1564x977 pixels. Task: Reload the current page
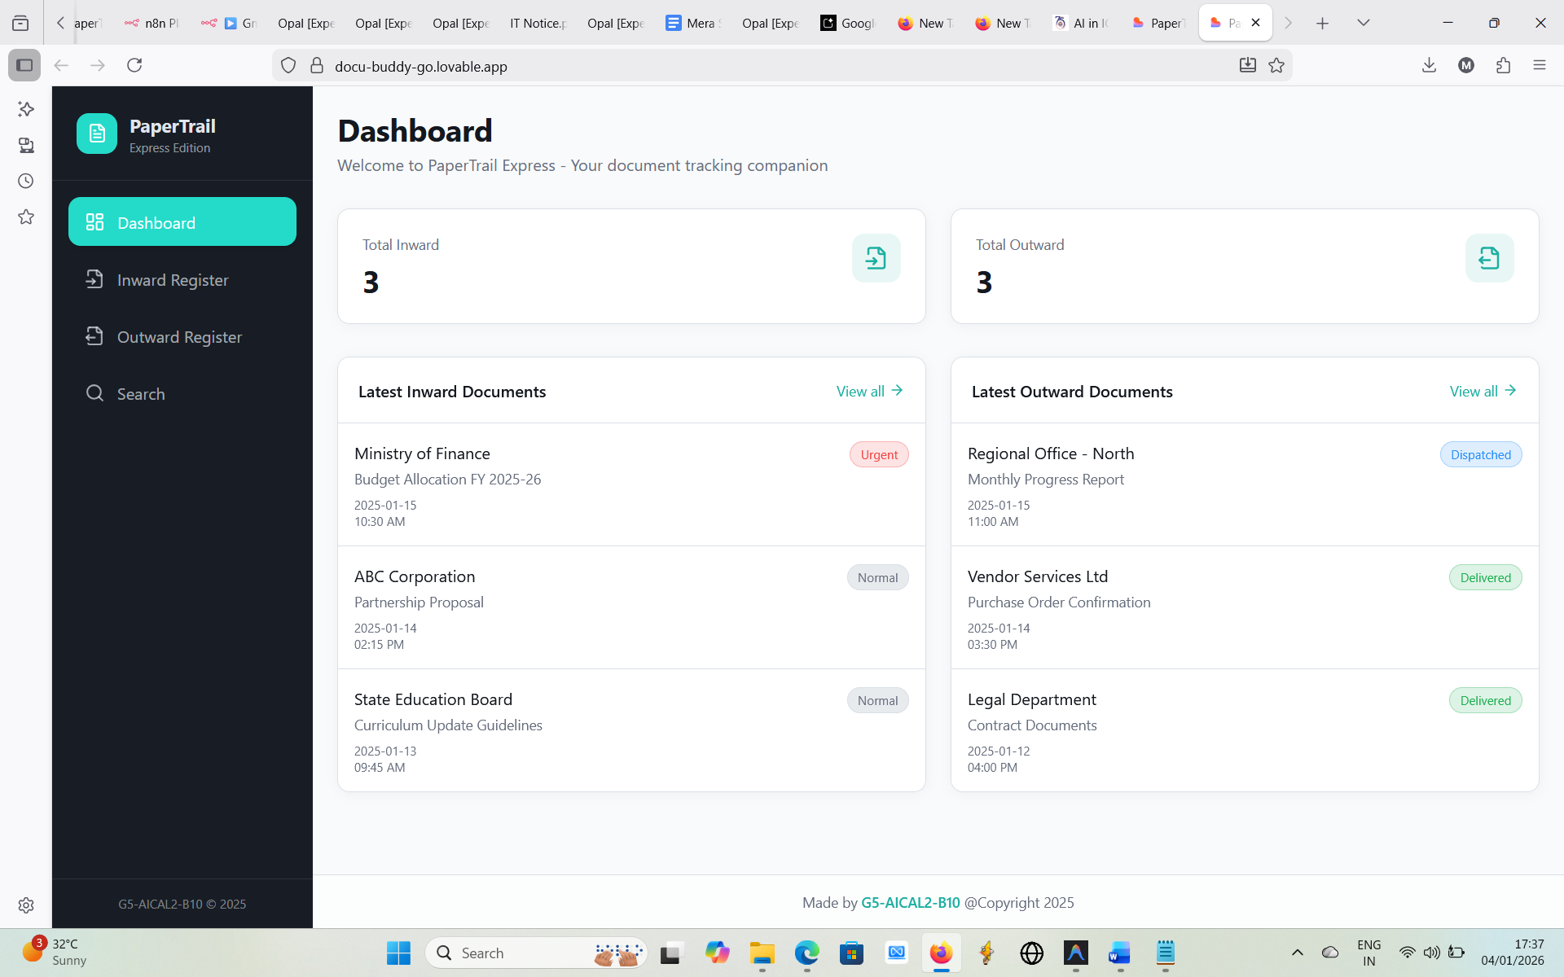[134, 66]
